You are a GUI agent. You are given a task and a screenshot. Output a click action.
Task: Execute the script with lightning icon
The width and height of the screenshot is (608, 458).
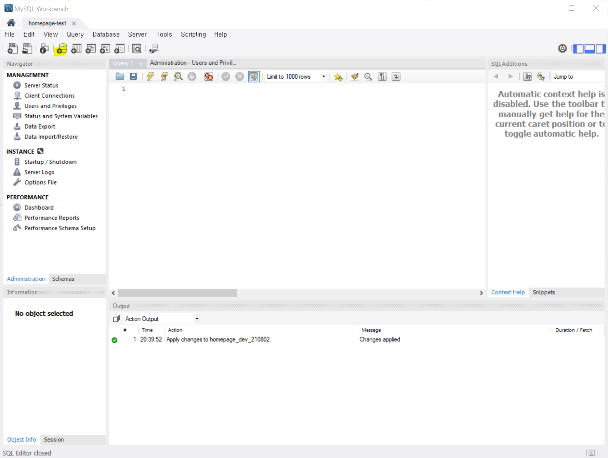click(150, 76)
